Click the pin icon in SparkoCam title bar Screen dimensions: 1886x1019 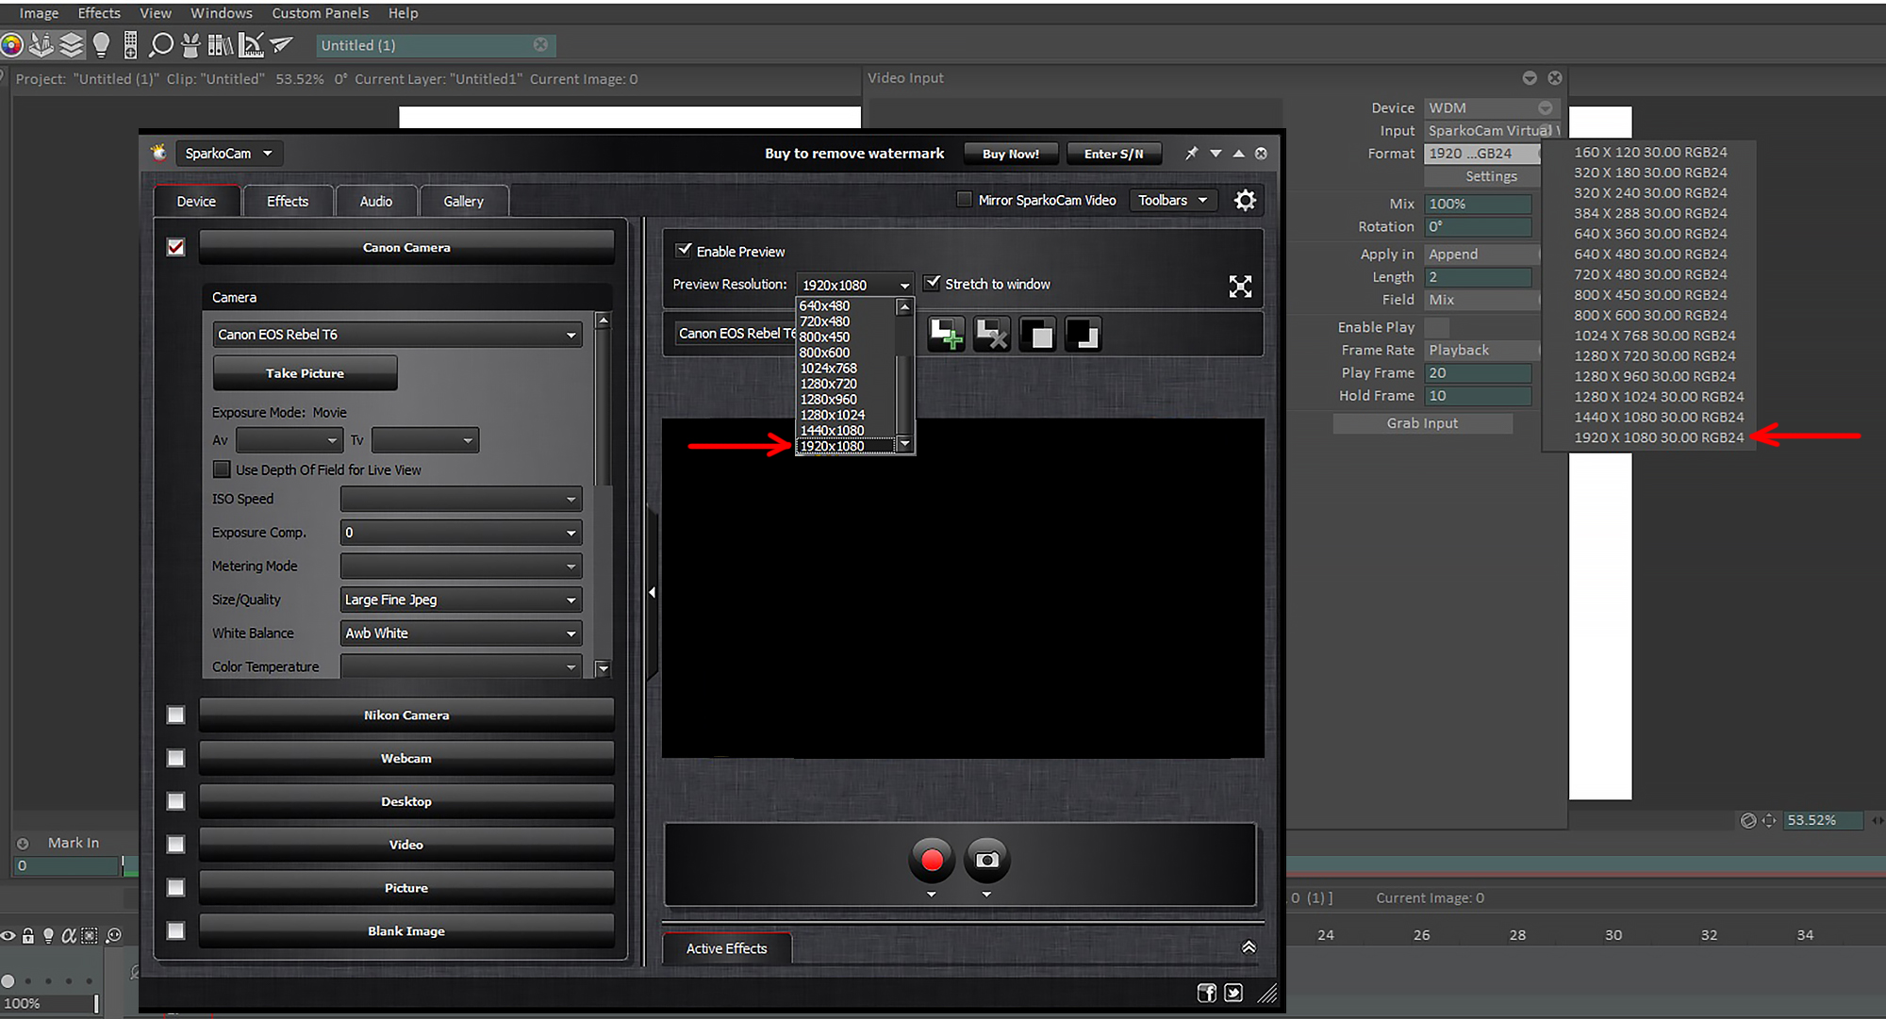[1192, 153]
